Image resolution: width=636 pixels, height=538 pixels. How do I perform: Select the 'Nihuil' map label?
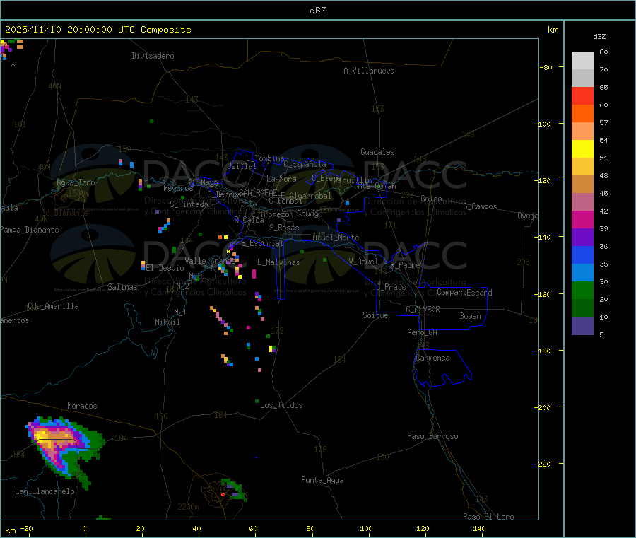(167, 322)
